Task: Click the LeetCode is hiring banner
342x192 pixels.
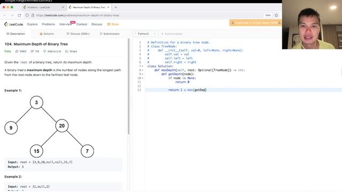Action: (x=255, y=22)
